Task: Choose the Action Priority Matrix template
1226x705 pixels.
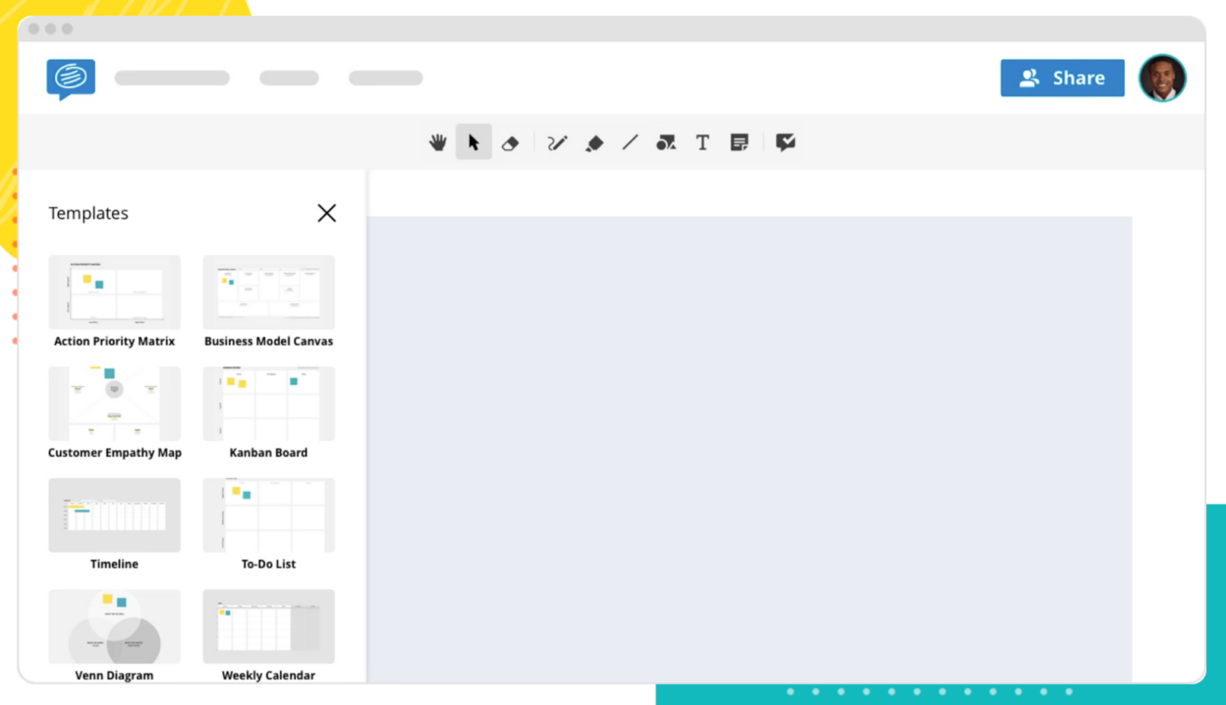Action: pos(114,293)
